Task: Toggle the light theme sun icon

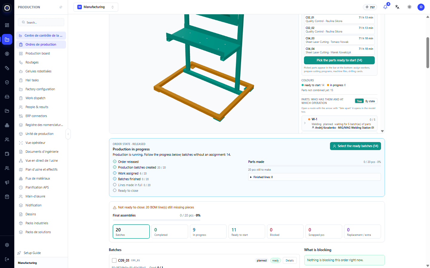Action: point(409,7)
